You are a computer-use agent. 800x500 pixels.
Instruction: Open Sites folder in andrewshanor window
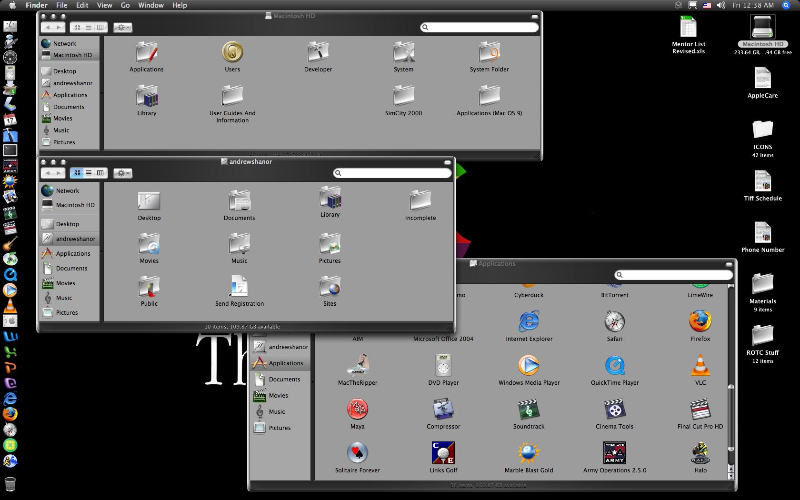pyautogui.click(x=330, y=286)
